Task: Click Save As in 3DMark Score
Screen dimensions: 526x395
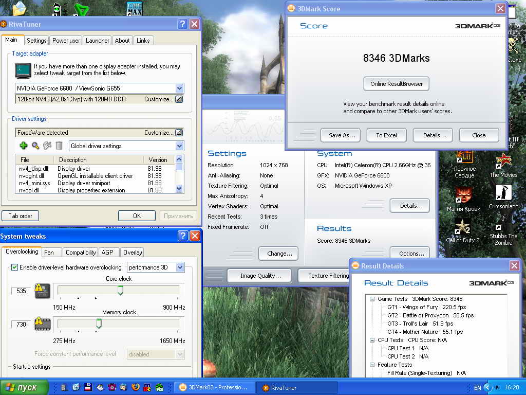Action: coord(340,135)
